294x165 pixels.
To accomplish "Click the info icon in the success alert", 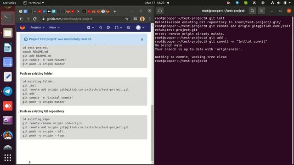I will click(x=26, y=39).
